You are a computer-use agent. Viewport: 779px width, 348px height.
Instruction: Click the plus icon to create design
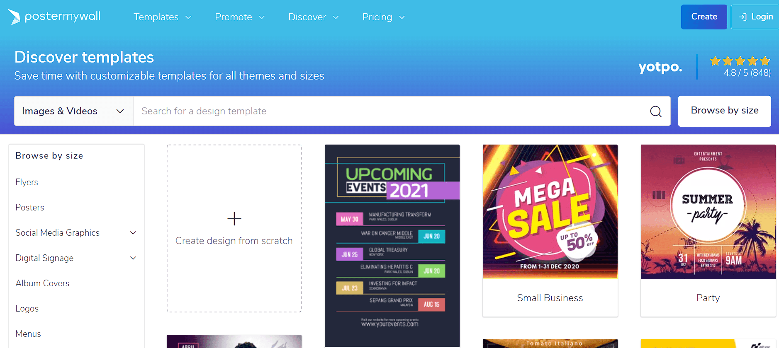234,219
